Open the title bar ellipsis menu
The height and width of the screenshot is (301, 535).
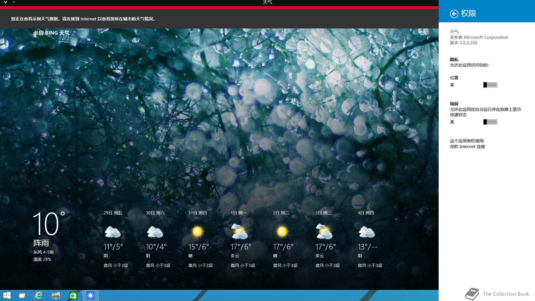tap(14, 2)
